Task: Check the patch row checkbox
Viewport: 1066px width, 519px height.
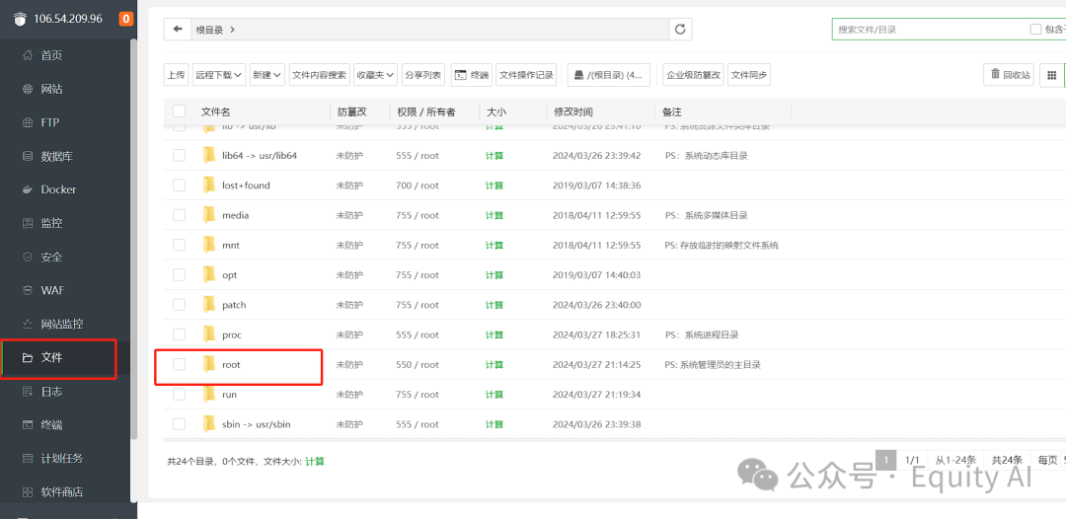Action: point(179,305)
